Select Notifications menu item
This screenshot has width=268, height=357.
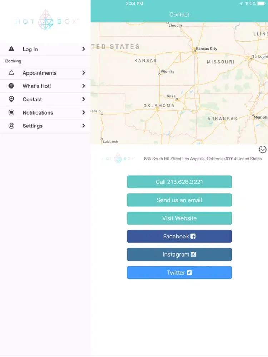pos(45,112)
